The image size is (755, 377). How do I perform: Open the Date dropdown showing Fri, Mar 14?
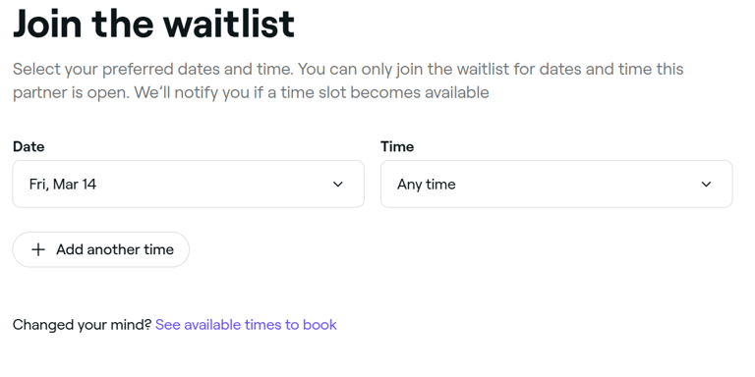click(x=189, y=185)
